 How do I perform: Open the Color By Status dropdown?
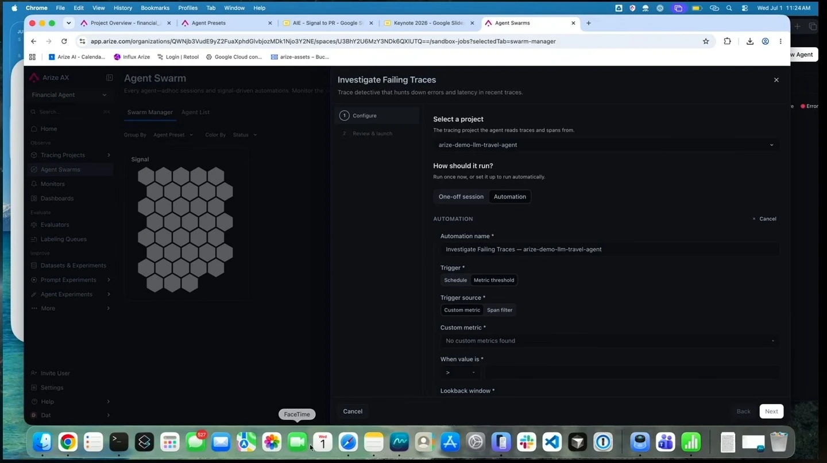coord(245,135)
